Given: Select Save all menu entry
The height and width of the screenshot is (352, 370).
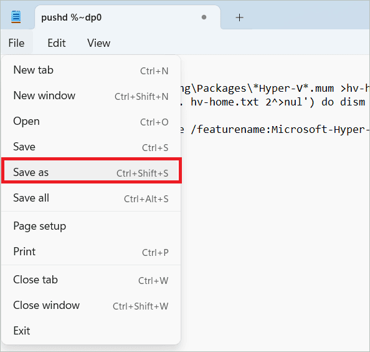Looking at the screenshot, I should coord(91,198).
